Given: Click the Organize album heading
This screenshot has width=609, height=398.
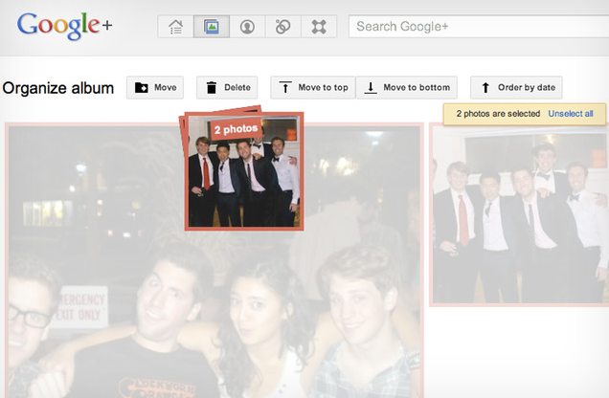Looking at the screenshot, I should click(x=58, y=88).
